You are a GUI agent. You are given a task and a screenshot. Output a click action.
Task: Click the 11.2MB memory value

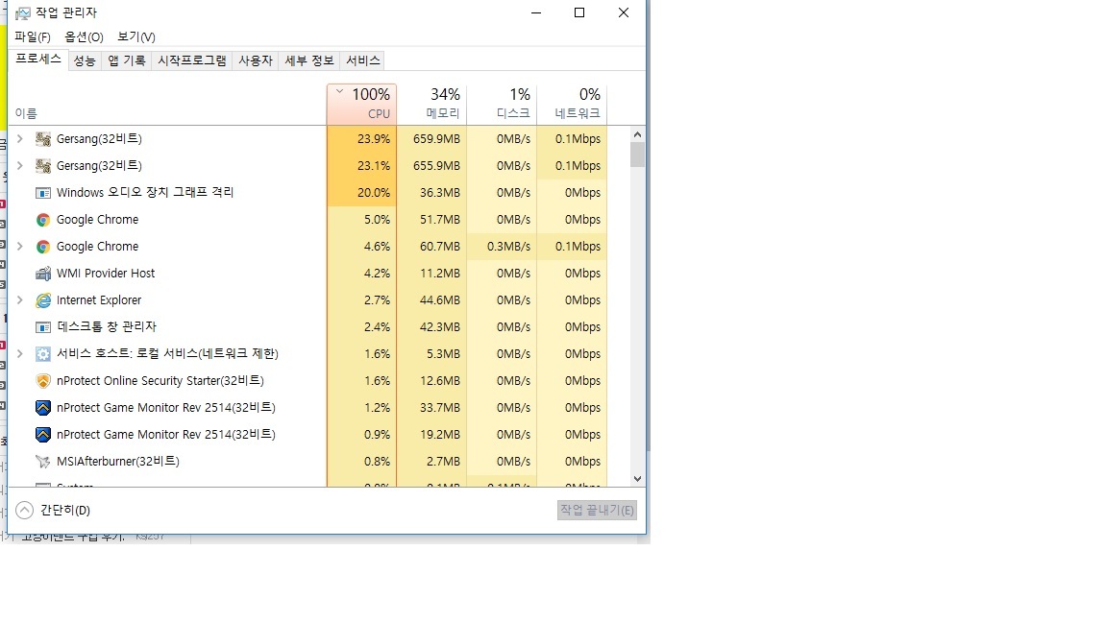(440, 273)
